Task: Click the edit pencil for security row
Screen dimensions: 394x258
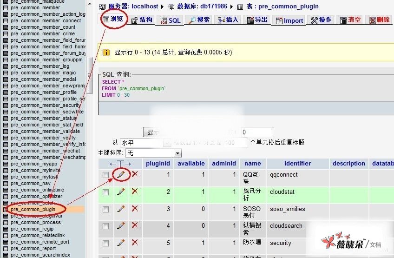Action: (121, 242)
